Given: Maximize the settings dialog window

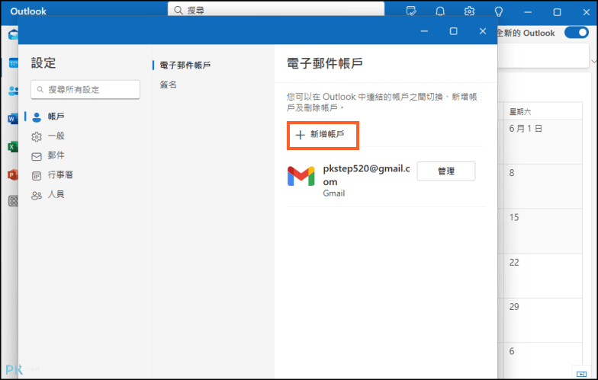Looking at the screenshot, I should pos(453,31).
